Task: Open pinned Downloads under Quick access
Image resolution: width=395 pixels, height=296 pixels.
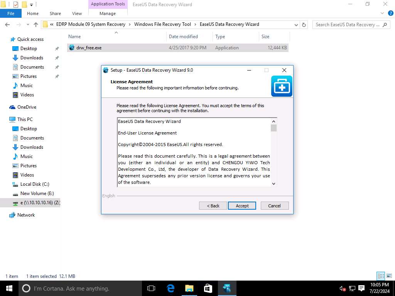Action: pos(32,58)
